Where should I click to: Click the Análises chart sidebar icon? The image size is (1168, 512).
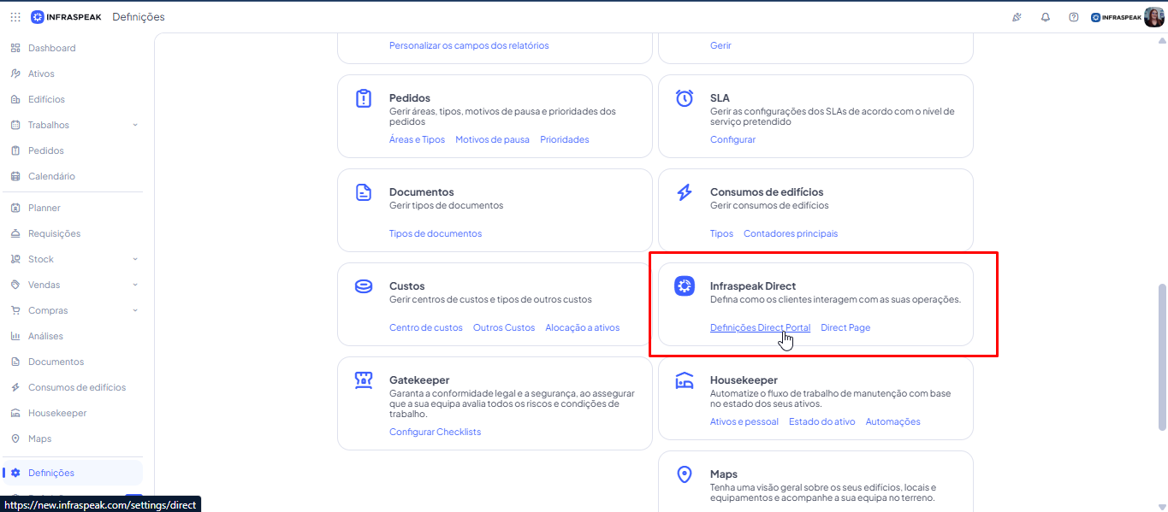(x=15, y=336)
